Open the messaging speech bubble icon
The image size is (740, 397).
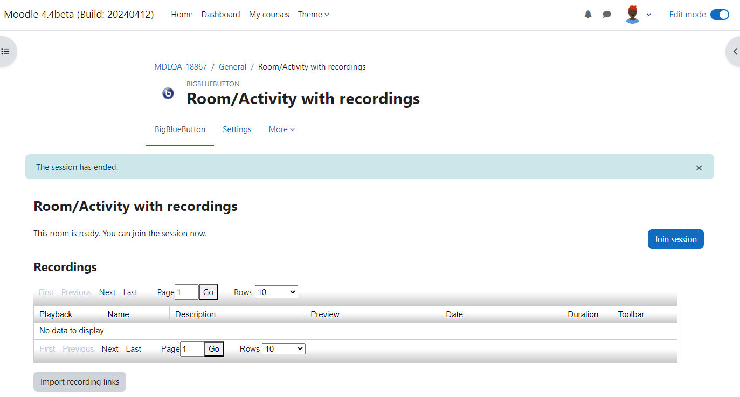[607, 15]
